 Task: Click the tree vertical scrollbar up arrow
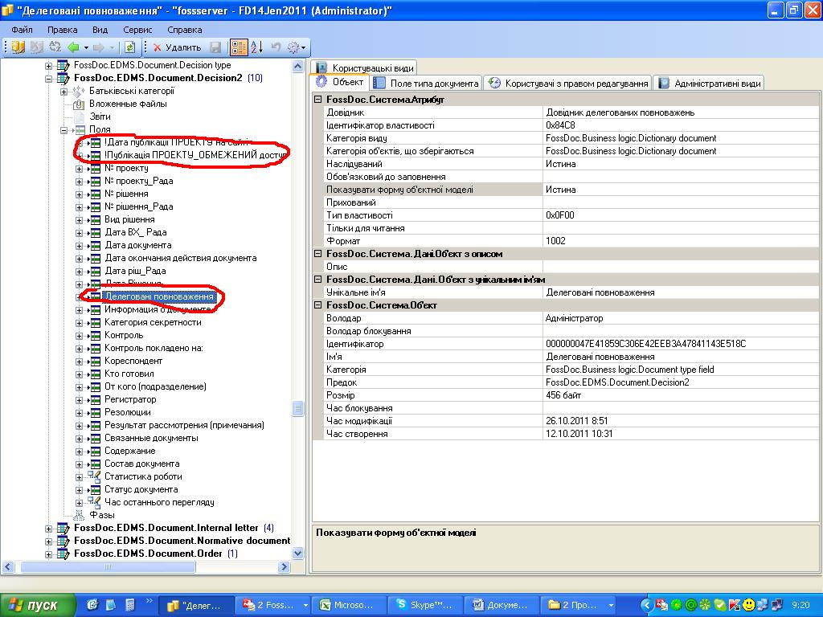[297, 67]
